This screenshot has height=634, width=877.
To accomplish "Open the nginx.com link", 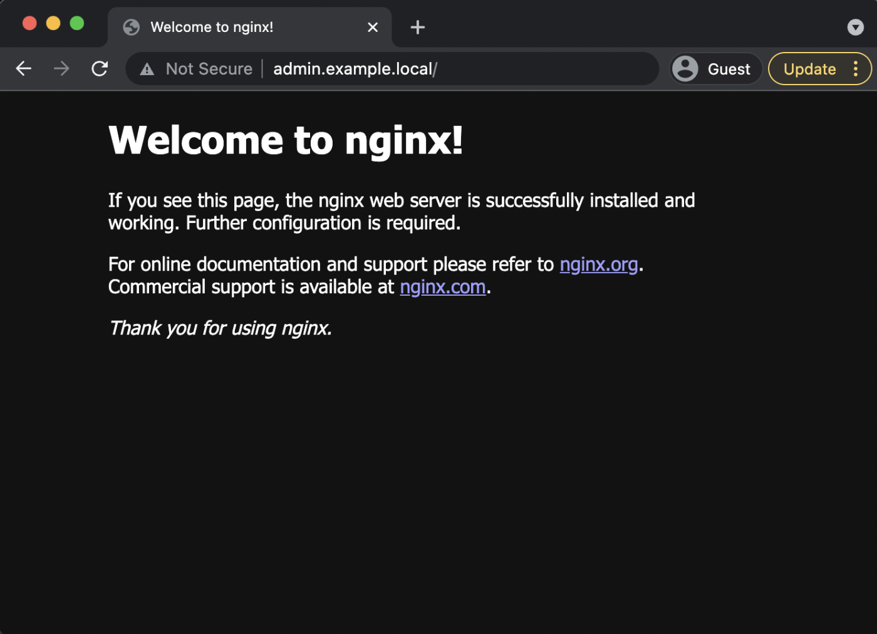I will click(x=443, y=287).
